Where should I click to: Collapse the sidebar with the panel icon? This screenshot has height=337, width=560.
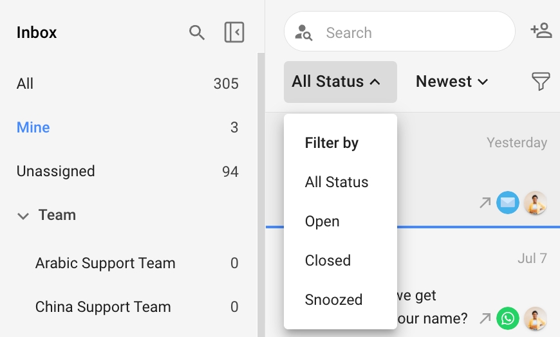tap(234, 32)
